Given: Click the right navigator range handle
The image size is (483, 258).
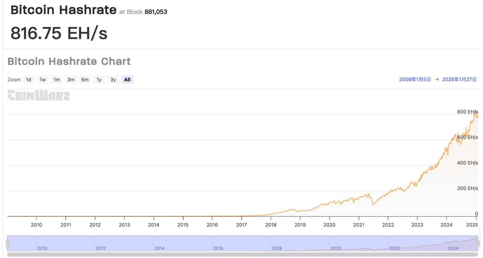Looking at the screenshot, I should click(478, 244).
